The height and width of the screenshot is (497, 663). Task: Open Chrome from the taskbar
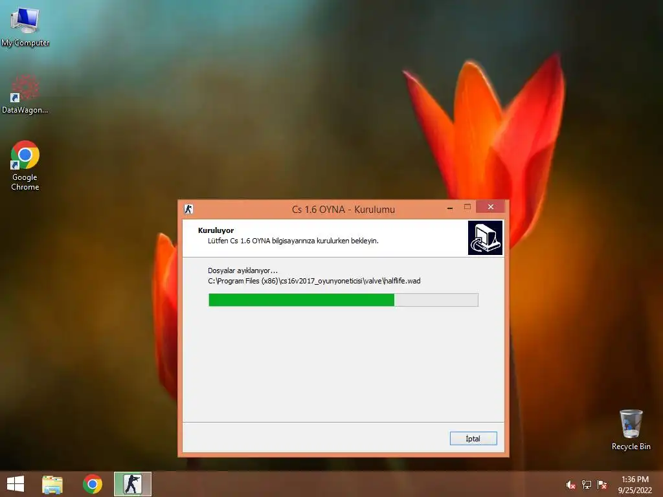coord(92,484)
